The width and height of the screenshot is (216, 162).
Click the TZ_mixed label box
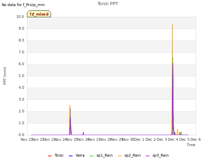[39, 14]
